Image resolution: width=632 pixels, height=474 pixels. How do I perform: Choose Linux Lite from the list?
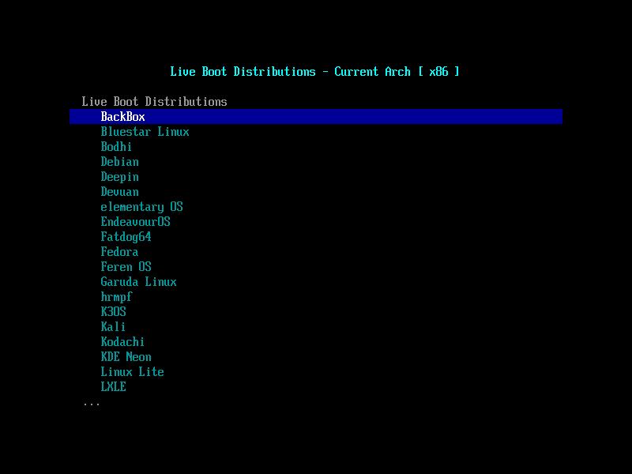(x=131, y=371)
